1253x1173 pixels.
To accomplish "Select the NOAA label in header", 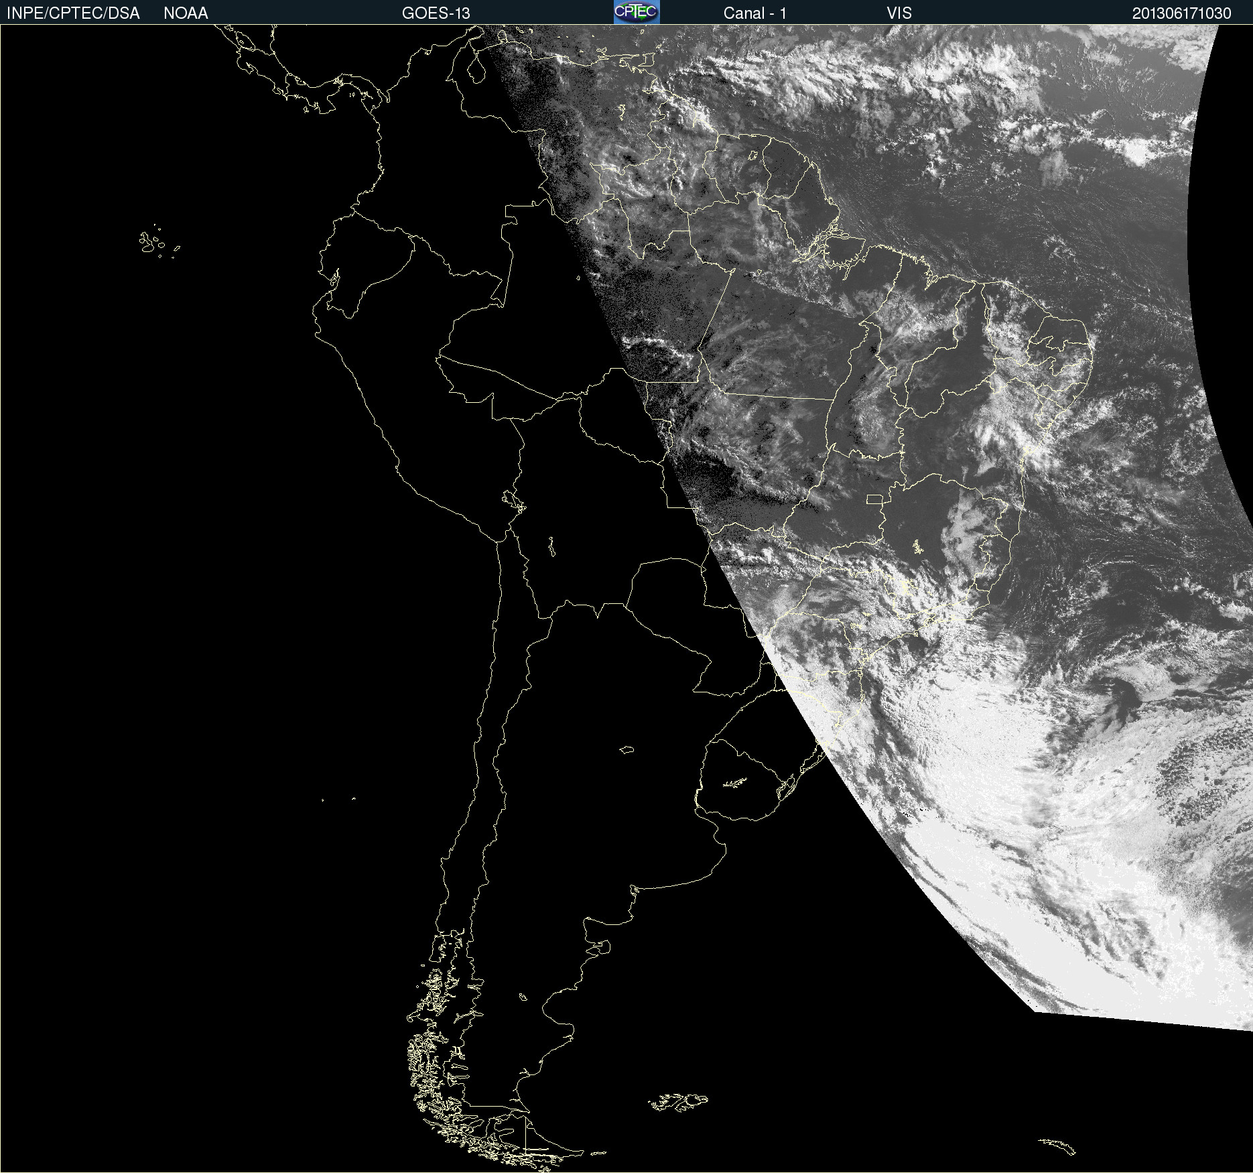I will [186, 13].
